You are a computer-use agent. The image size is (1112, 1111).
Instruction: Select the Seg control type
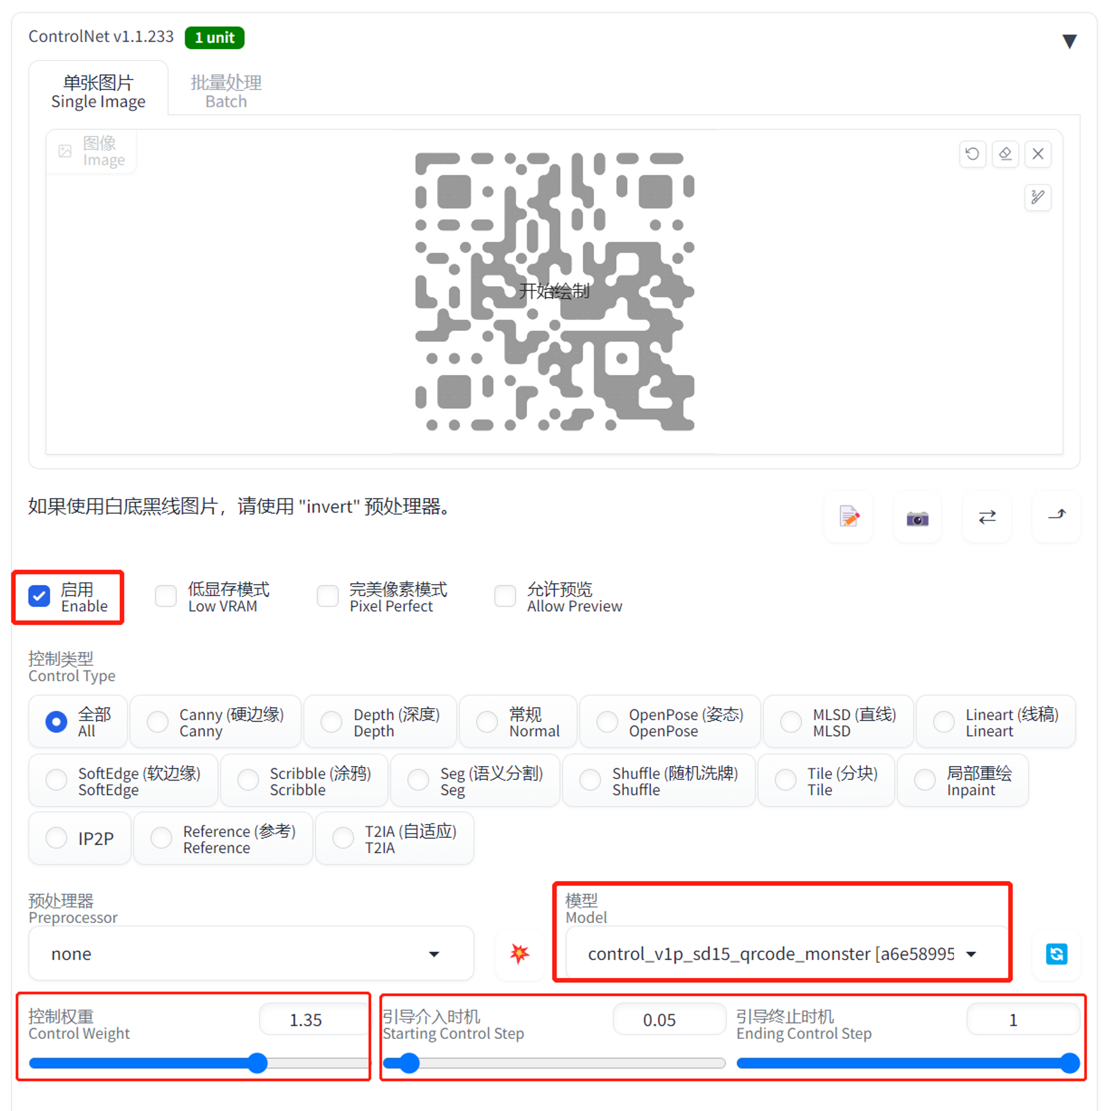click(x=475, y=781)
